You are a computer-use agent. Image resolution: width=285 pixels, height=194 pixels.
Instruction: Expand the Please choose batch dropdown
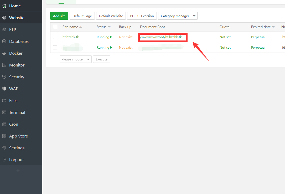point(76,59)
